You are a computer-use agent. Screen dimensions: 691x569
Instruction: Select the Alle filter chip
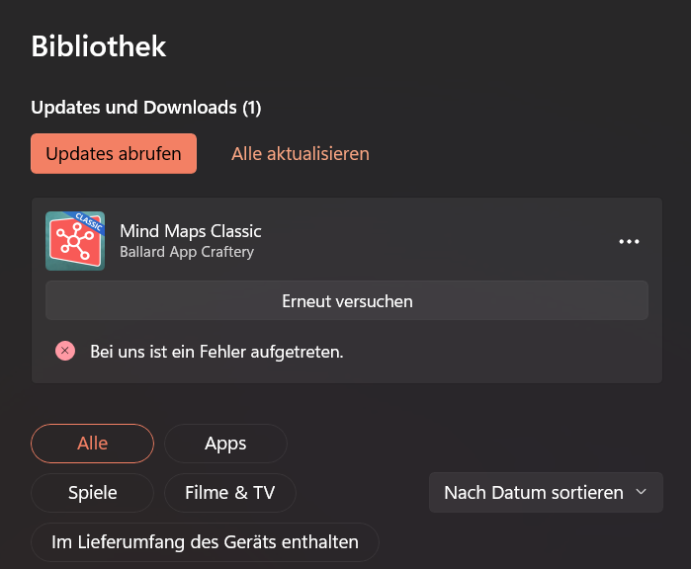click(93, 444)
